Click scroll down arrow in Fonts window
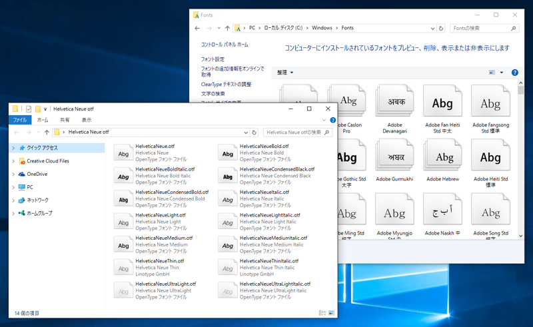Screen dimensions: 533x327 [x=520, y=236]
